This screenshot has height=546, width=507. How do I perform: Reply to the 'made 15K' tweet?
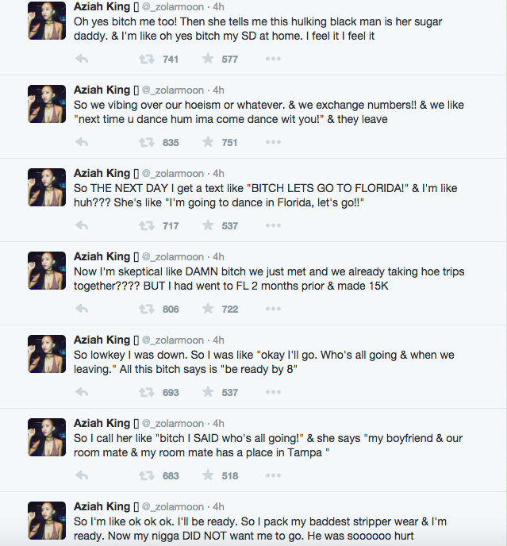point(82,309)
